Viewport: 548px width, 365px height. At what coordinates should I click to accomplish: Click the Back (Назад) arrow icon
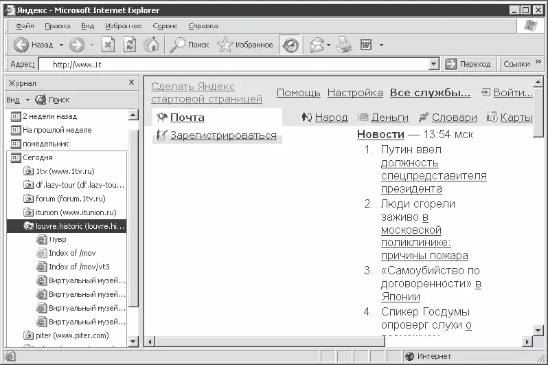pos(21,45)
